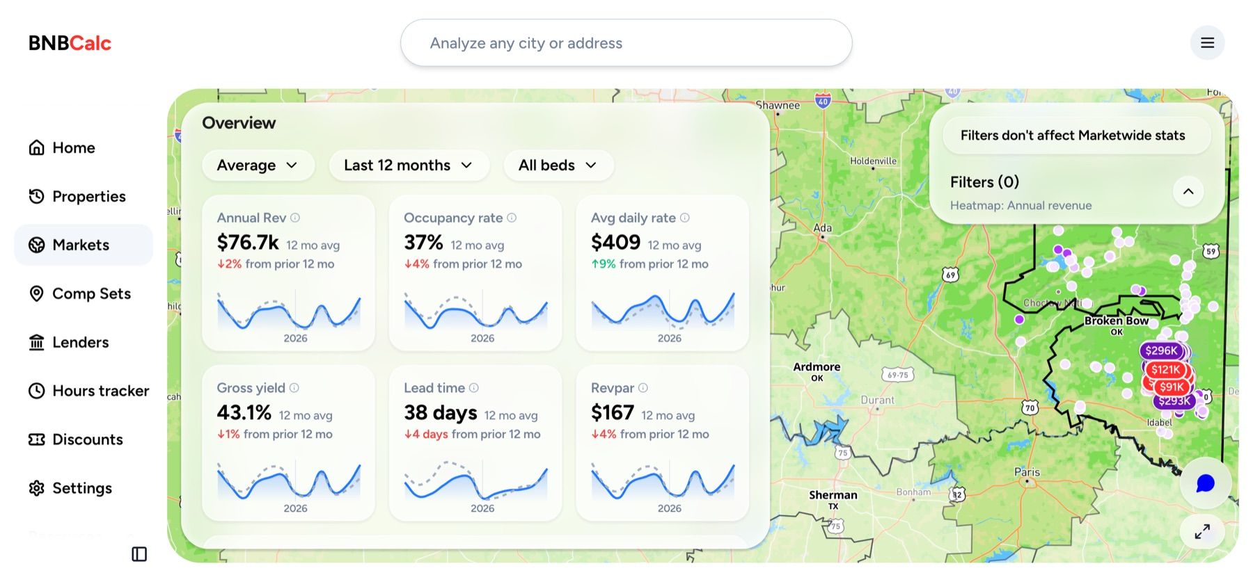
Task: Open the Lead time chart card
Action: click(x=475, y=443)
